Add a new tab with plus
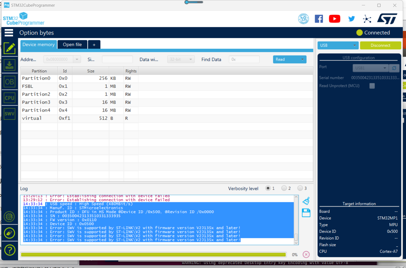This screenshot has width=406, height=268. (x=94, y=45)
